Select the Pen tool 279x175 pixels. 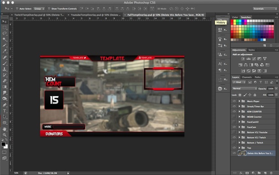coord(4,105)
